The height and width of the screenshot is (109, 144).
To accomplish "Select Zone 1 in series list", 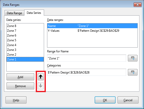I will [25, 59].
